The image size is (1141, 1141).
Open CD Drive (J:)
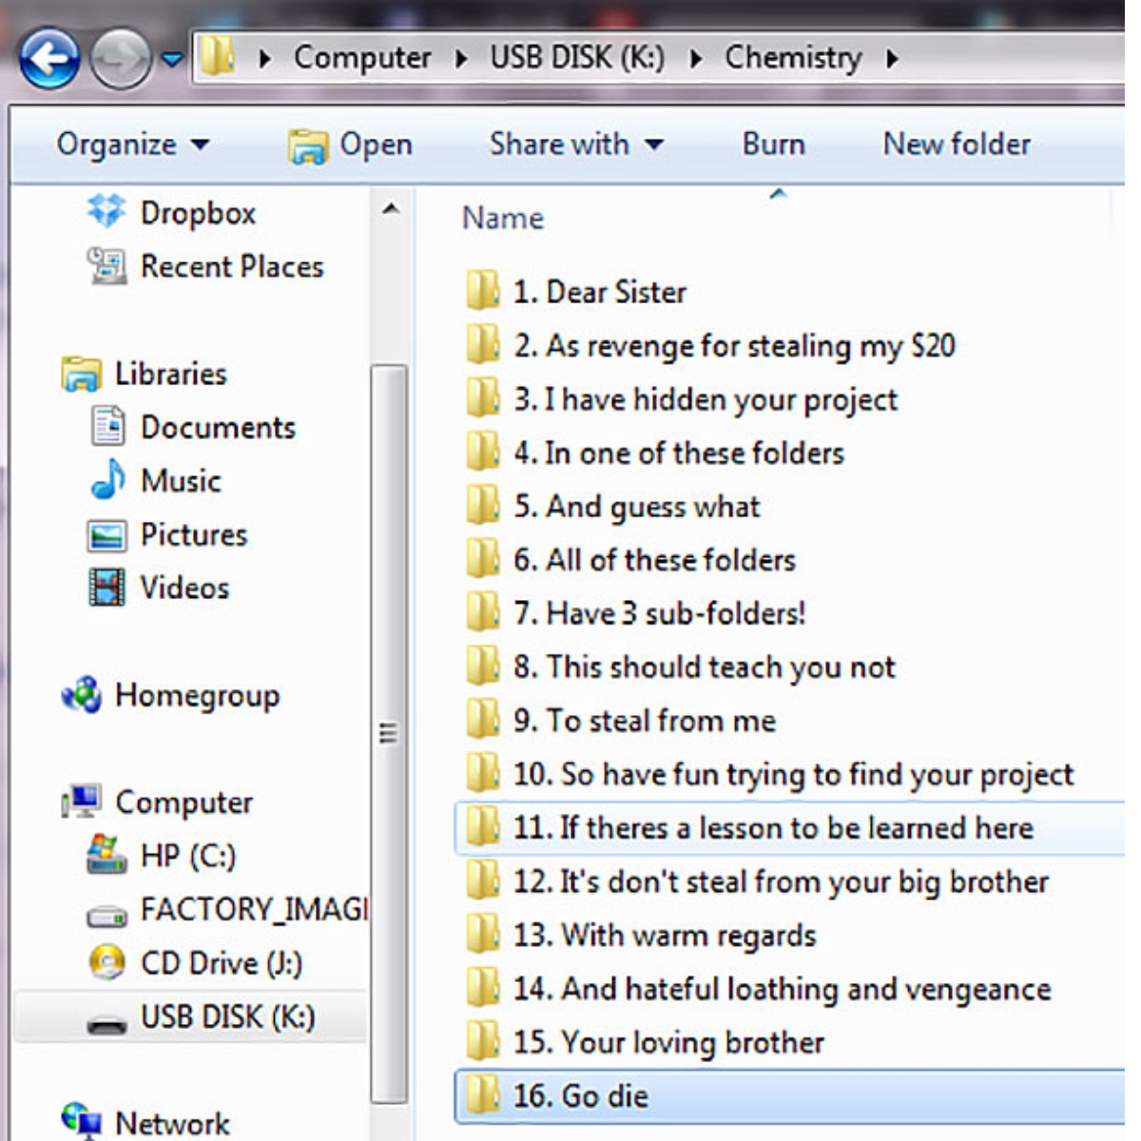point(219,963)
